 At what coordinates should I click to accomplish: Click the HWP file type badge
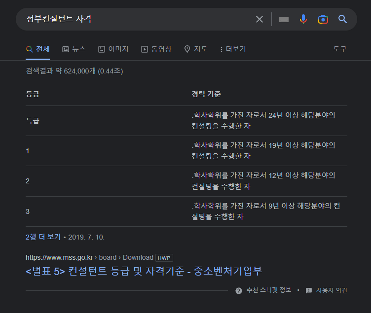point(164,258)
